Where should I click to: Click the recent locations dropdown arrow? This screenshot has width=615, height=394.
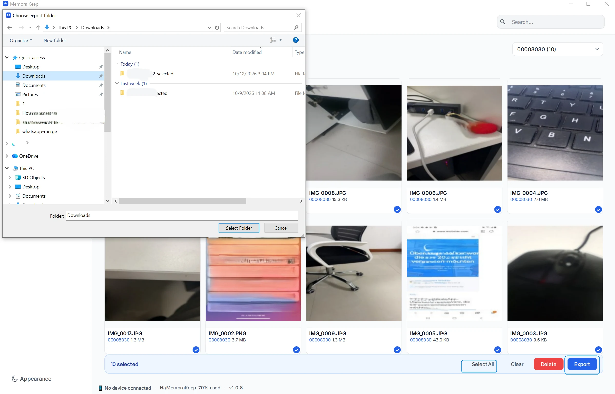pos(30,27)
